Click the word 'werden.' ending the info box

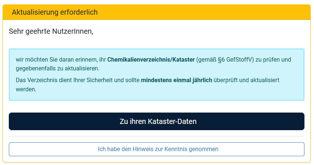[x=26, y=89]
